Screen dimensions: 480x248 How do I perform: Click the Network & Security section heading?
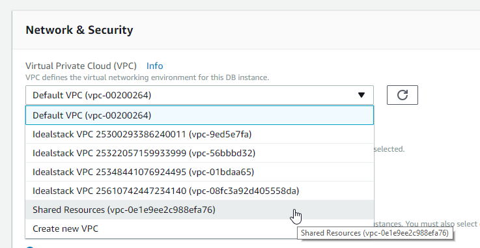point(79,30)
